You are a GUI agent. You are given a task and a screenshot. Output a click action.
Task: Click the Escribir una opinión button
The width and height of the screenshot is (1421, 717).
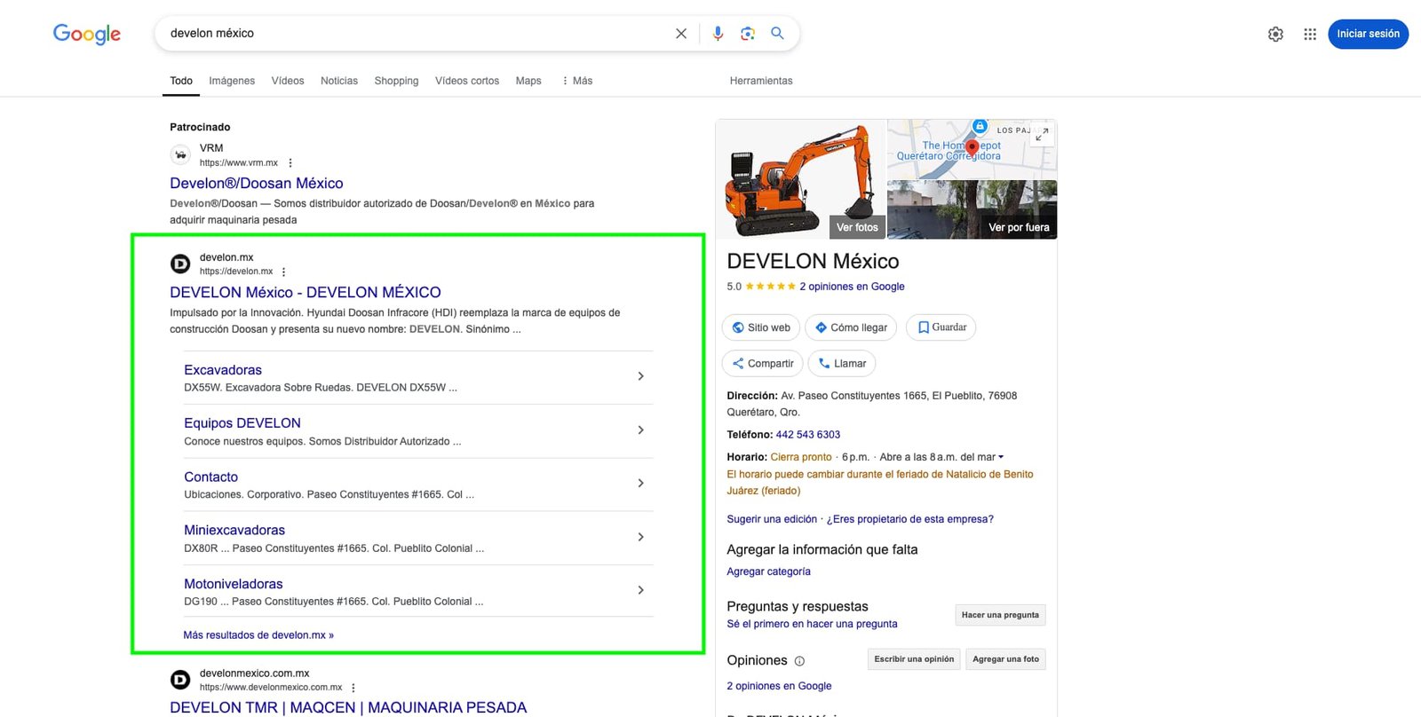coord(914,659)
